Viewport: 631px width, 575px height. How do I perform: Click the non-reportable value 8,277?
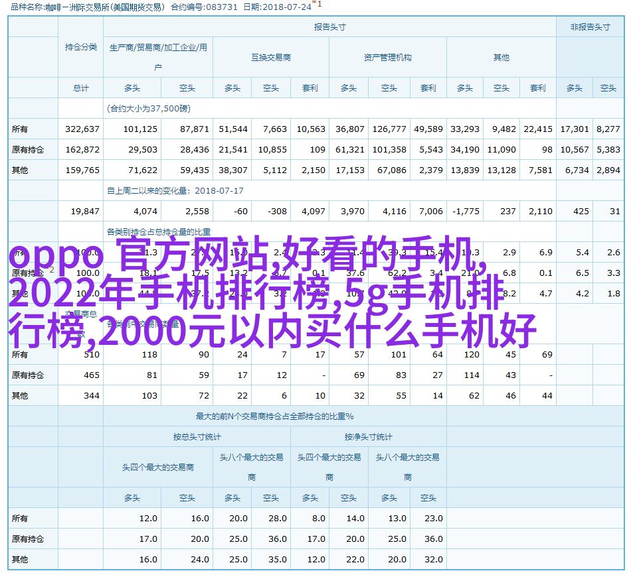pyautogui.click(x=608, y=129)
